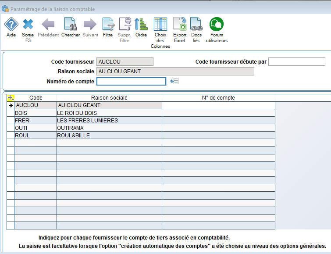Click the ROUL&BILLE cell
Image resolution: width=331 pixels, height=254 pixels.
[x=109, y=135]
